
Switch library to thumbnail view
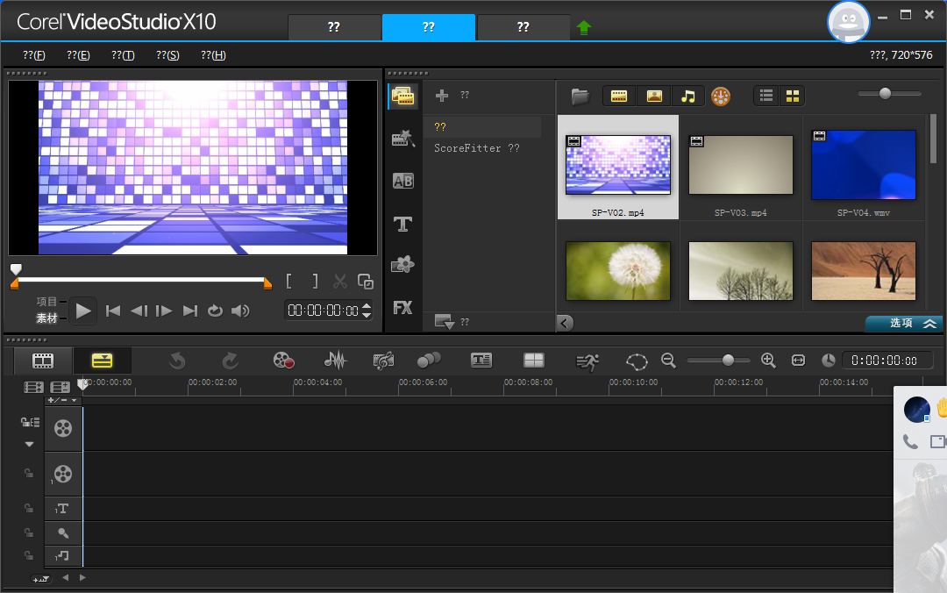[x=793, y=96]
